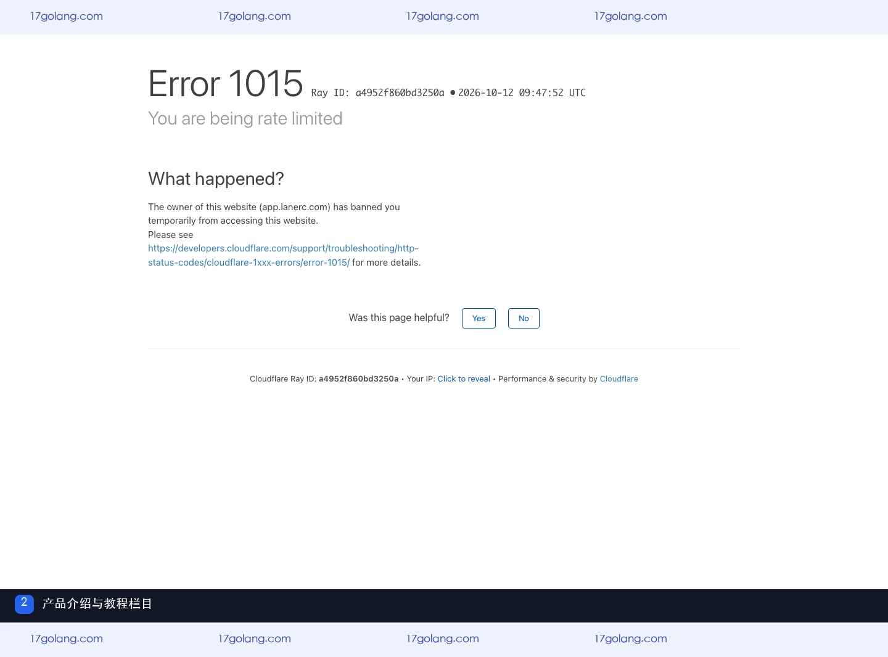Screen dimensions: 888x657
Task: Open the Cloudflare error-1015 documentation link
Action: tap(283, 255)
